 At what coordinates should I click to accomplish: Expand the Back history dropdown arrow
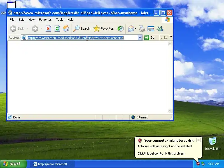pyautogui.click(x=27, y=29)
